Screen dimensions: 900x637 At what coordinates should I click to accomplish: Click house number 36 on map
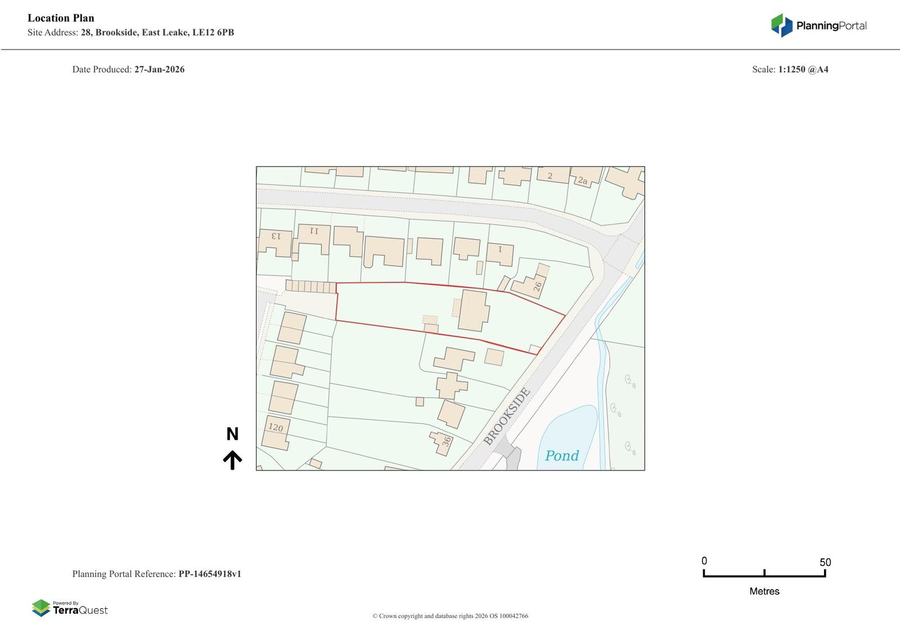[446, 442]
